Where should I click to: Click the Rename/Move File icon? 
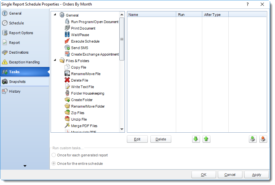(x=67, y=73)
